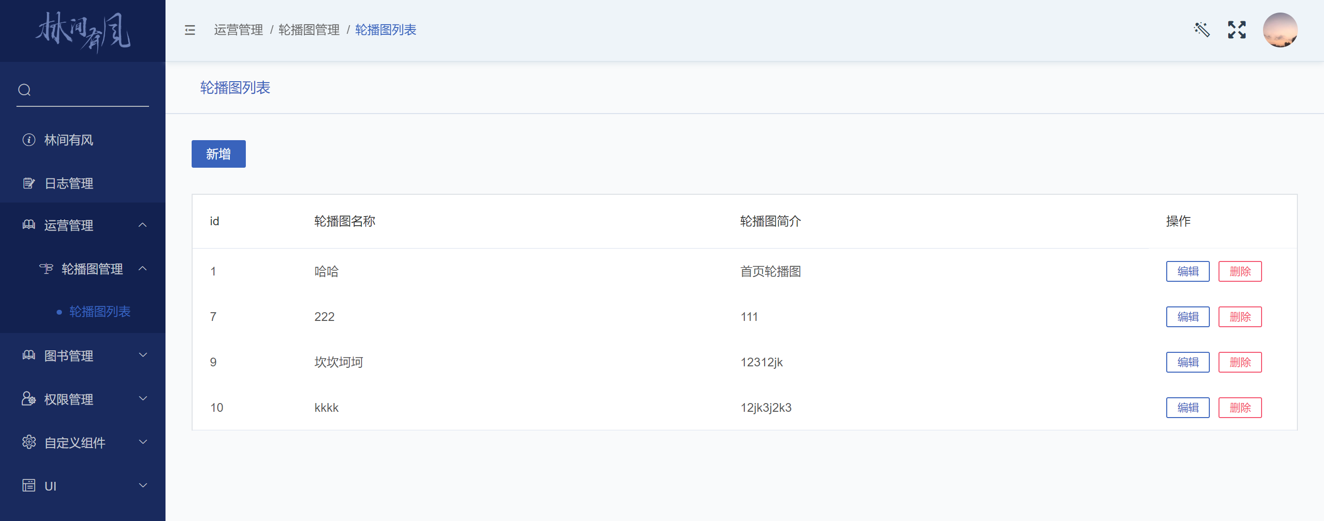
Task: Open the 林间有风 menu item
Action: [x=83, y=140]
